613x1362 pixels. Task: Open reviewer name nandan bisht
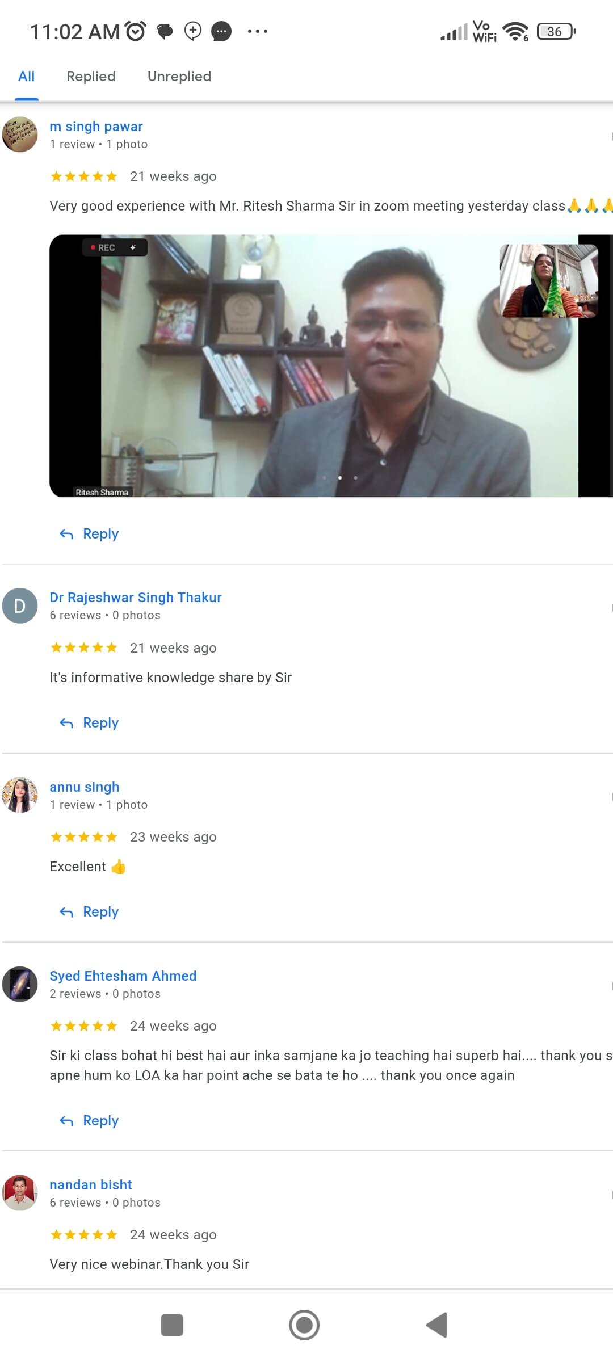90,1185
